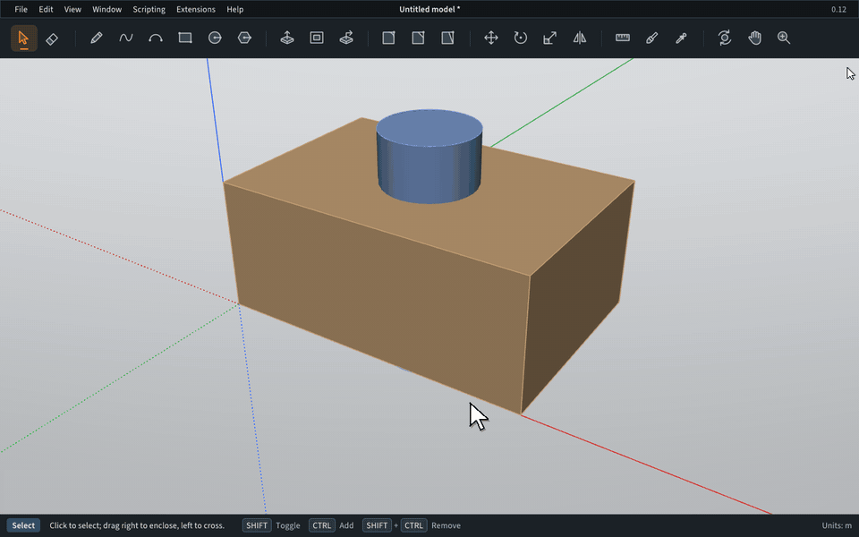Select the Offset tool
The image size is (859, 537).
317,38
